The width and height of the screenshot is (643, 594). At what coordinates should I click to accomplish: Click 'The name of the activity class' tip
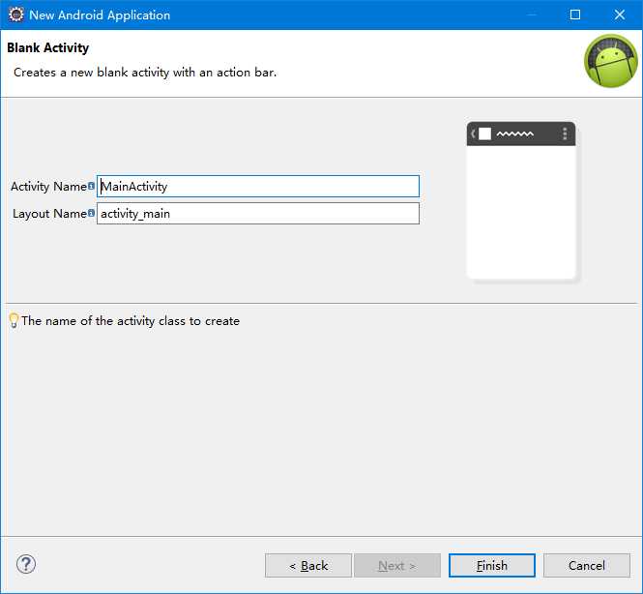(x=131, y=321)
